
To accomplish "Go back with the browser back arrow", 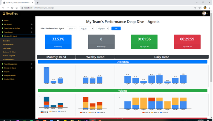I will point(3,8).
